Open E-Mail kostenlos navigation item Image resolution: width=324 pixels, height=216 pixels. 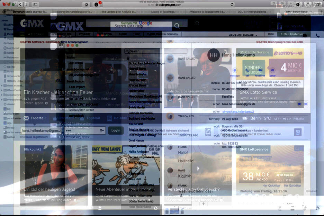tap(292, 34)
